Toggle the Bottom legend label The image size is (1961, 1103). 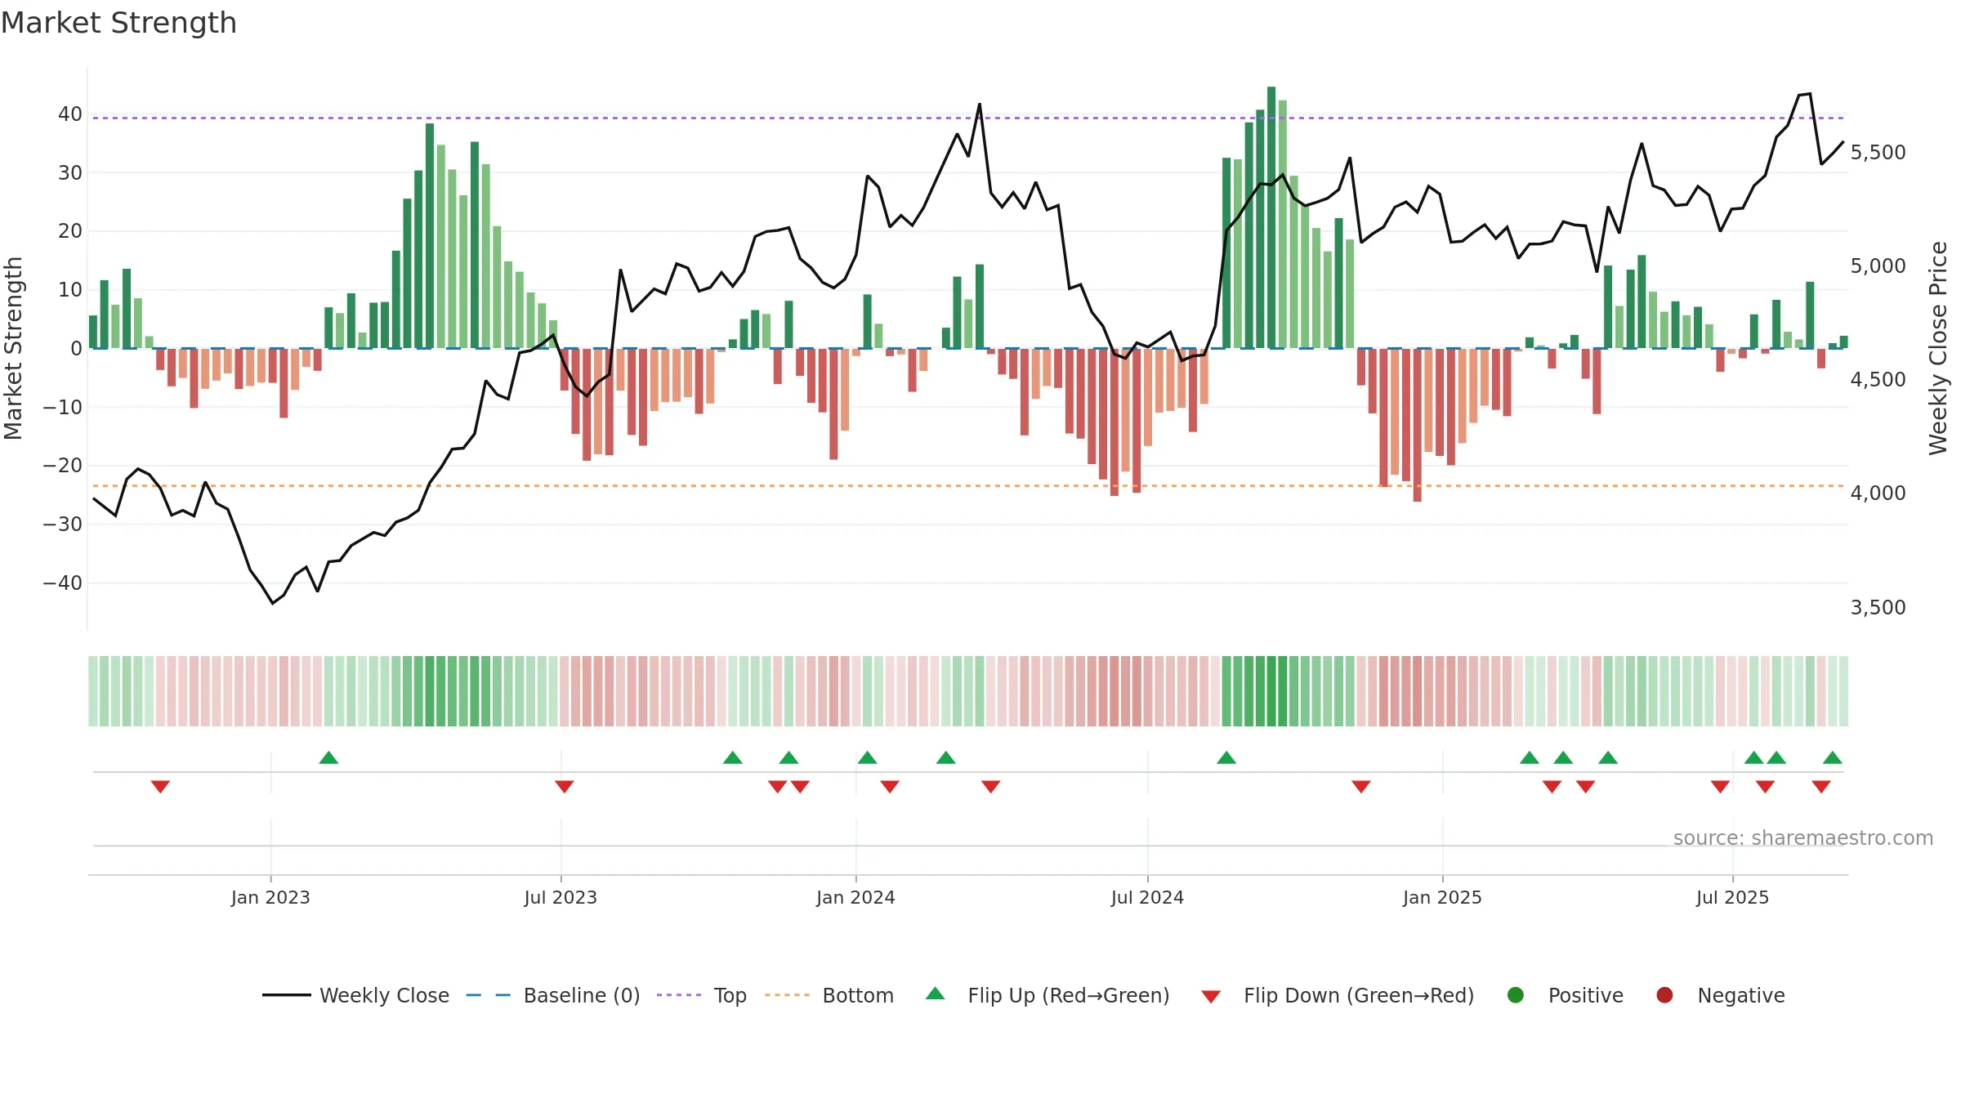(858, 995)
